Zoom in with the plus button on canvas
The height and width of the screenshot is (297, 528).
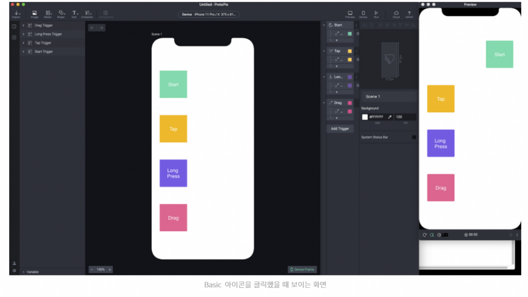(110, 269)
